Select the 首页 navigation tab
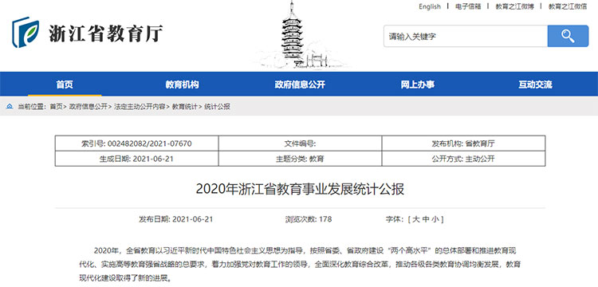 tap(65, 85)
